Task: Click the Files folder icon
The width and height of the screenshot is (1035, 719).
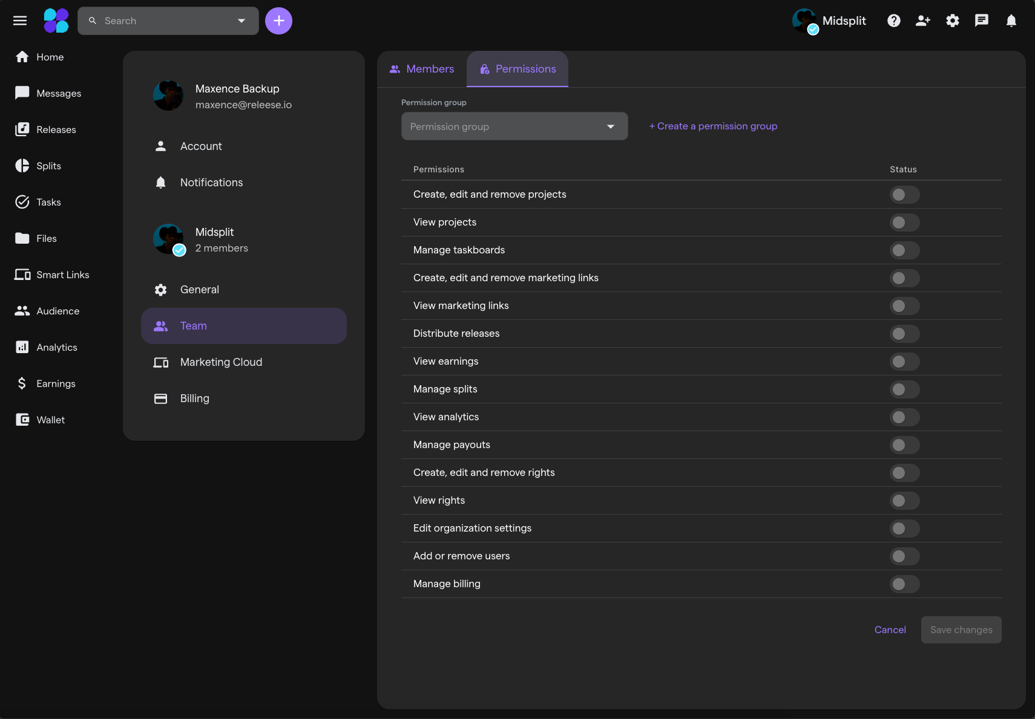Action: (x=22, y=238)
